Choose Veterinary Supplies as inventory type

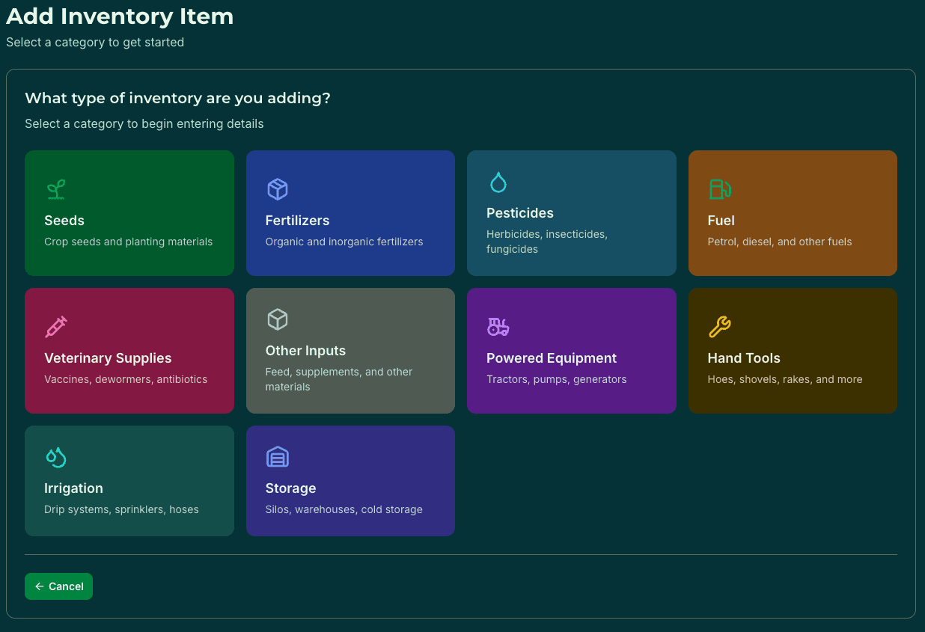tap(129, 351)
